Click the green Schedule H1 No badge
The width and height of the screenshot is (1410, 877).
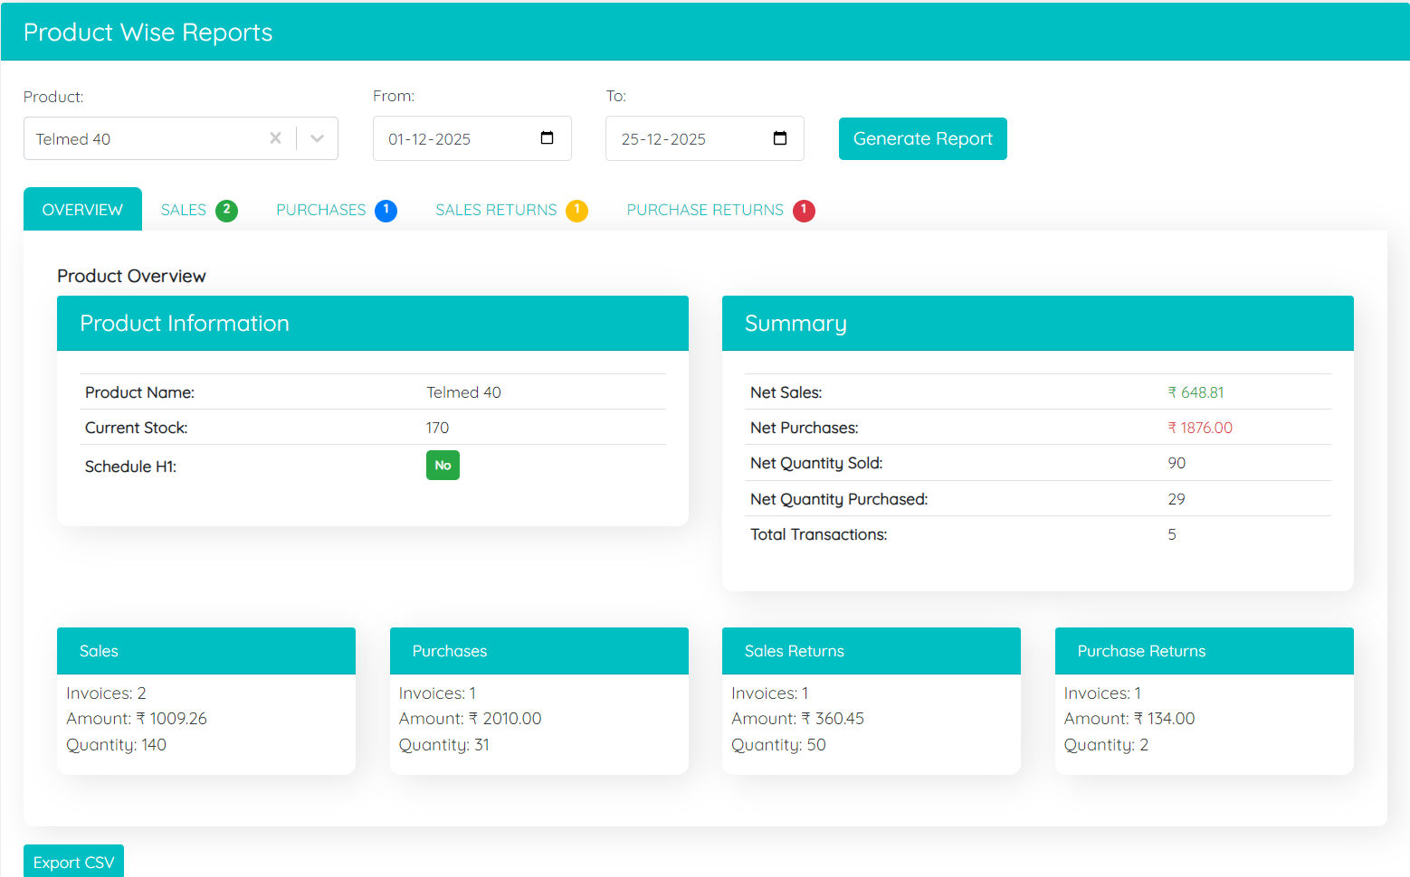coord(443,466)
